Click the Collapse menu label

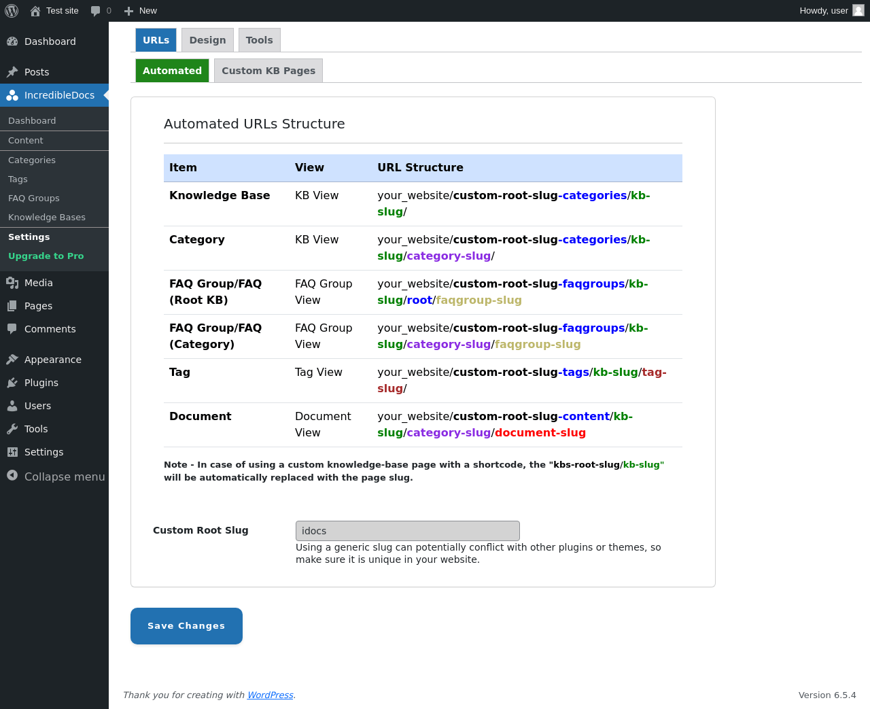tap(65, 477)
